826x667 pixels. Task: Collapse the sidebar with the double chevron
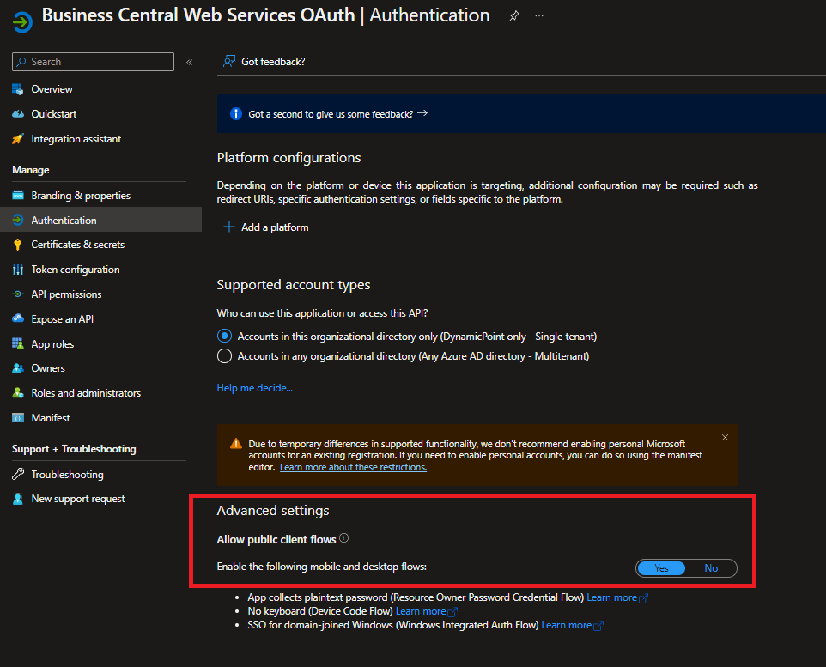click(189, 62)
